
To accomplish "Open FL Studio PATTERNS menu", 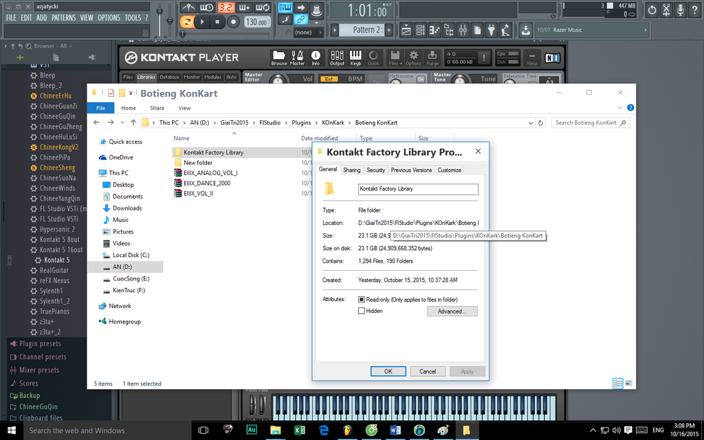I will coord(64,18).
